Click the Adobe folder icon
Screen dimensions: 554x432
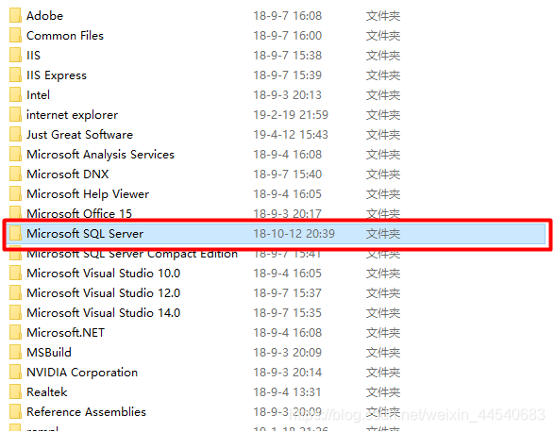(15, 15)
